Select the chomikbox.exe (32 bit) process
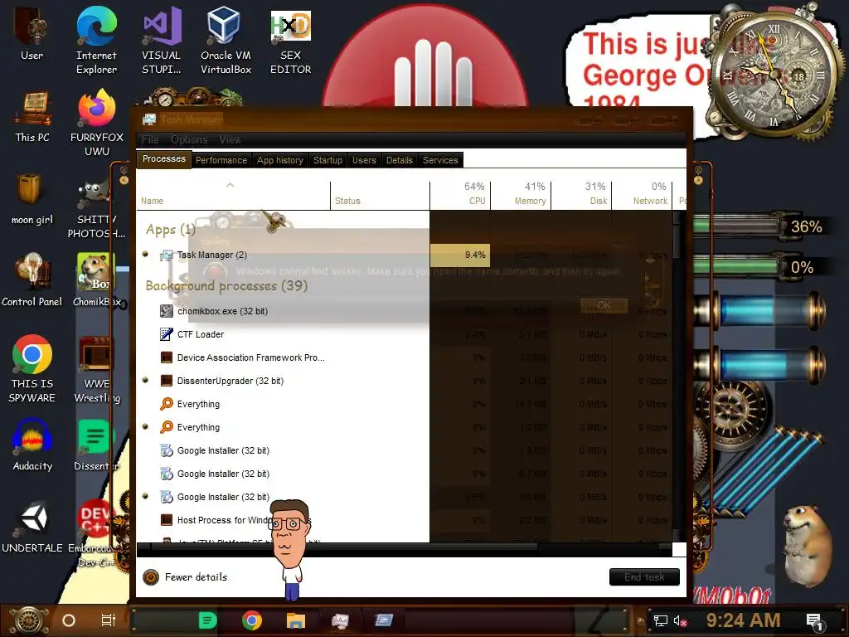 [404, 311]
